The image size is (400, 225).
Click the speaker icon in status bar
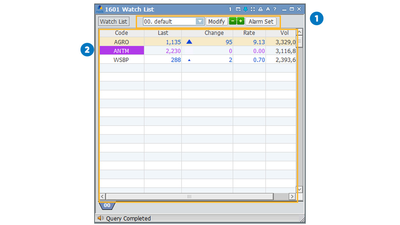(x=101, y=218)
